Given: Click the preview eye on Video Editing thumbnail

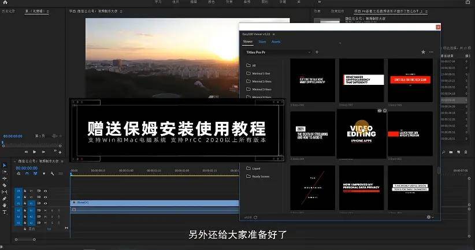Looking at the screenshot, I should coord(379,111).
